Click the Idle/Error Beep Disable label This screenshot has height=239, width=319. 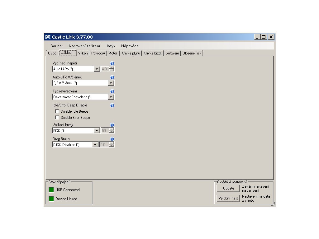tap(70, 105)
